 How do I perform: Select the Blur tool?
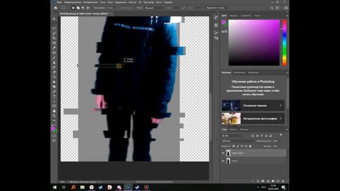tap(54, 82)
